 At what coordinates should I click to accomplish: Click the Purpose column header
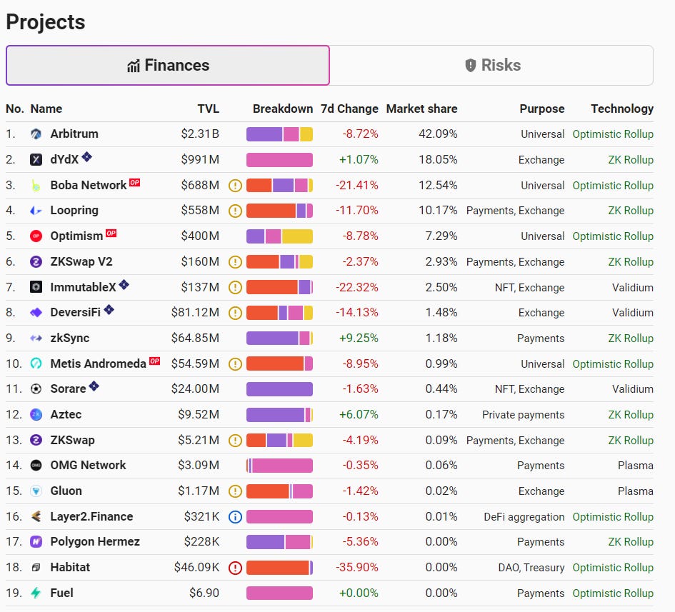click(x=542, y=109)
